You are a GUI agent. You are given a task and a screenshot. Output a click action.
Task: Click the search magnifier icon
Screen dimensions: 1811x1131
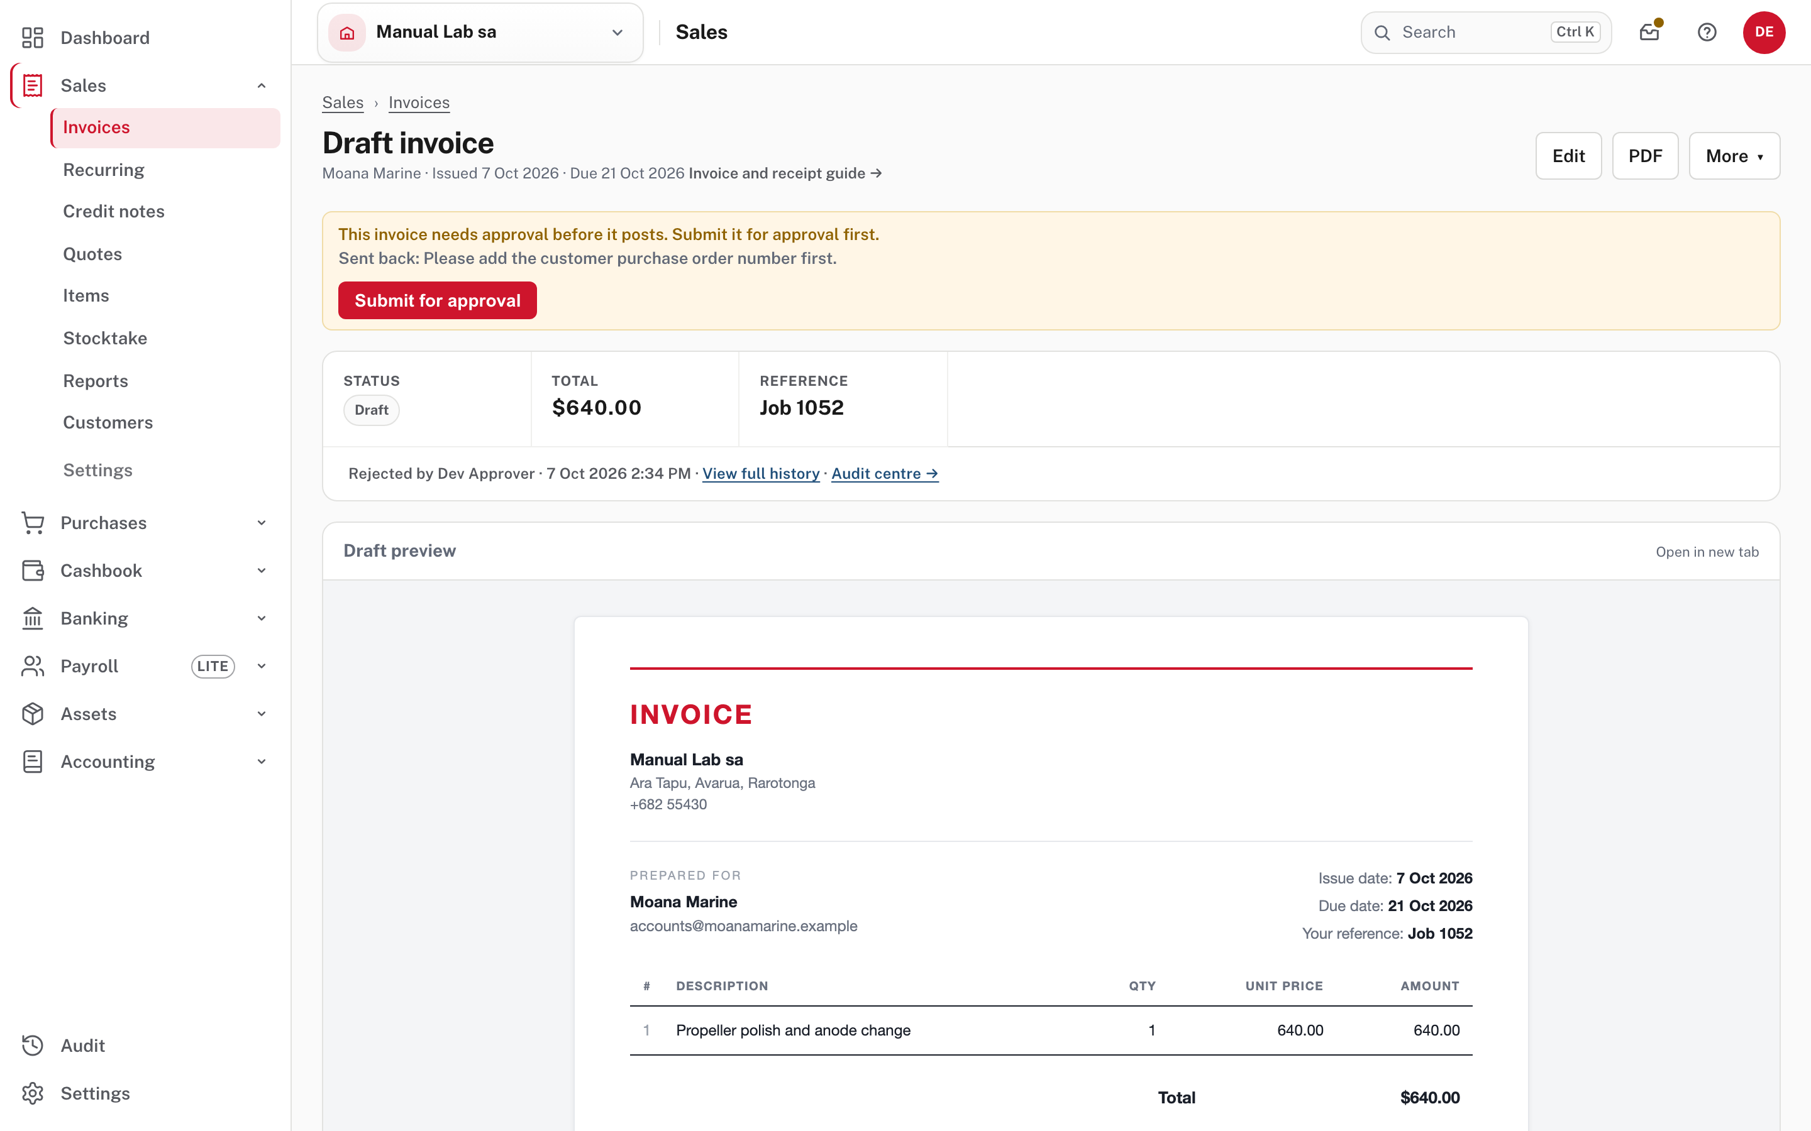coord(1382,33)
